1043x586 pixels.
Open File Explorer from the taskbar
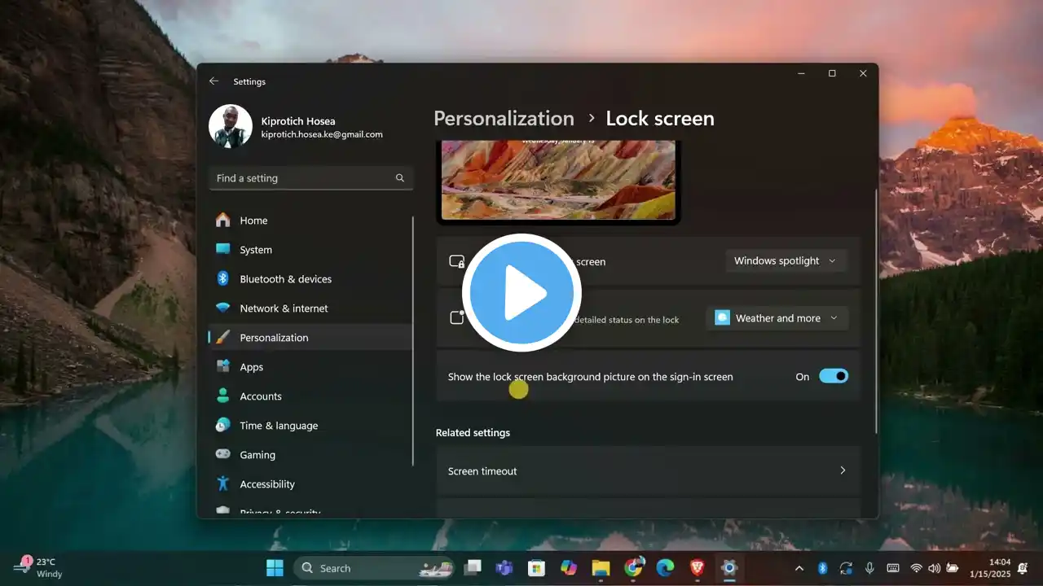pos(601,568)
